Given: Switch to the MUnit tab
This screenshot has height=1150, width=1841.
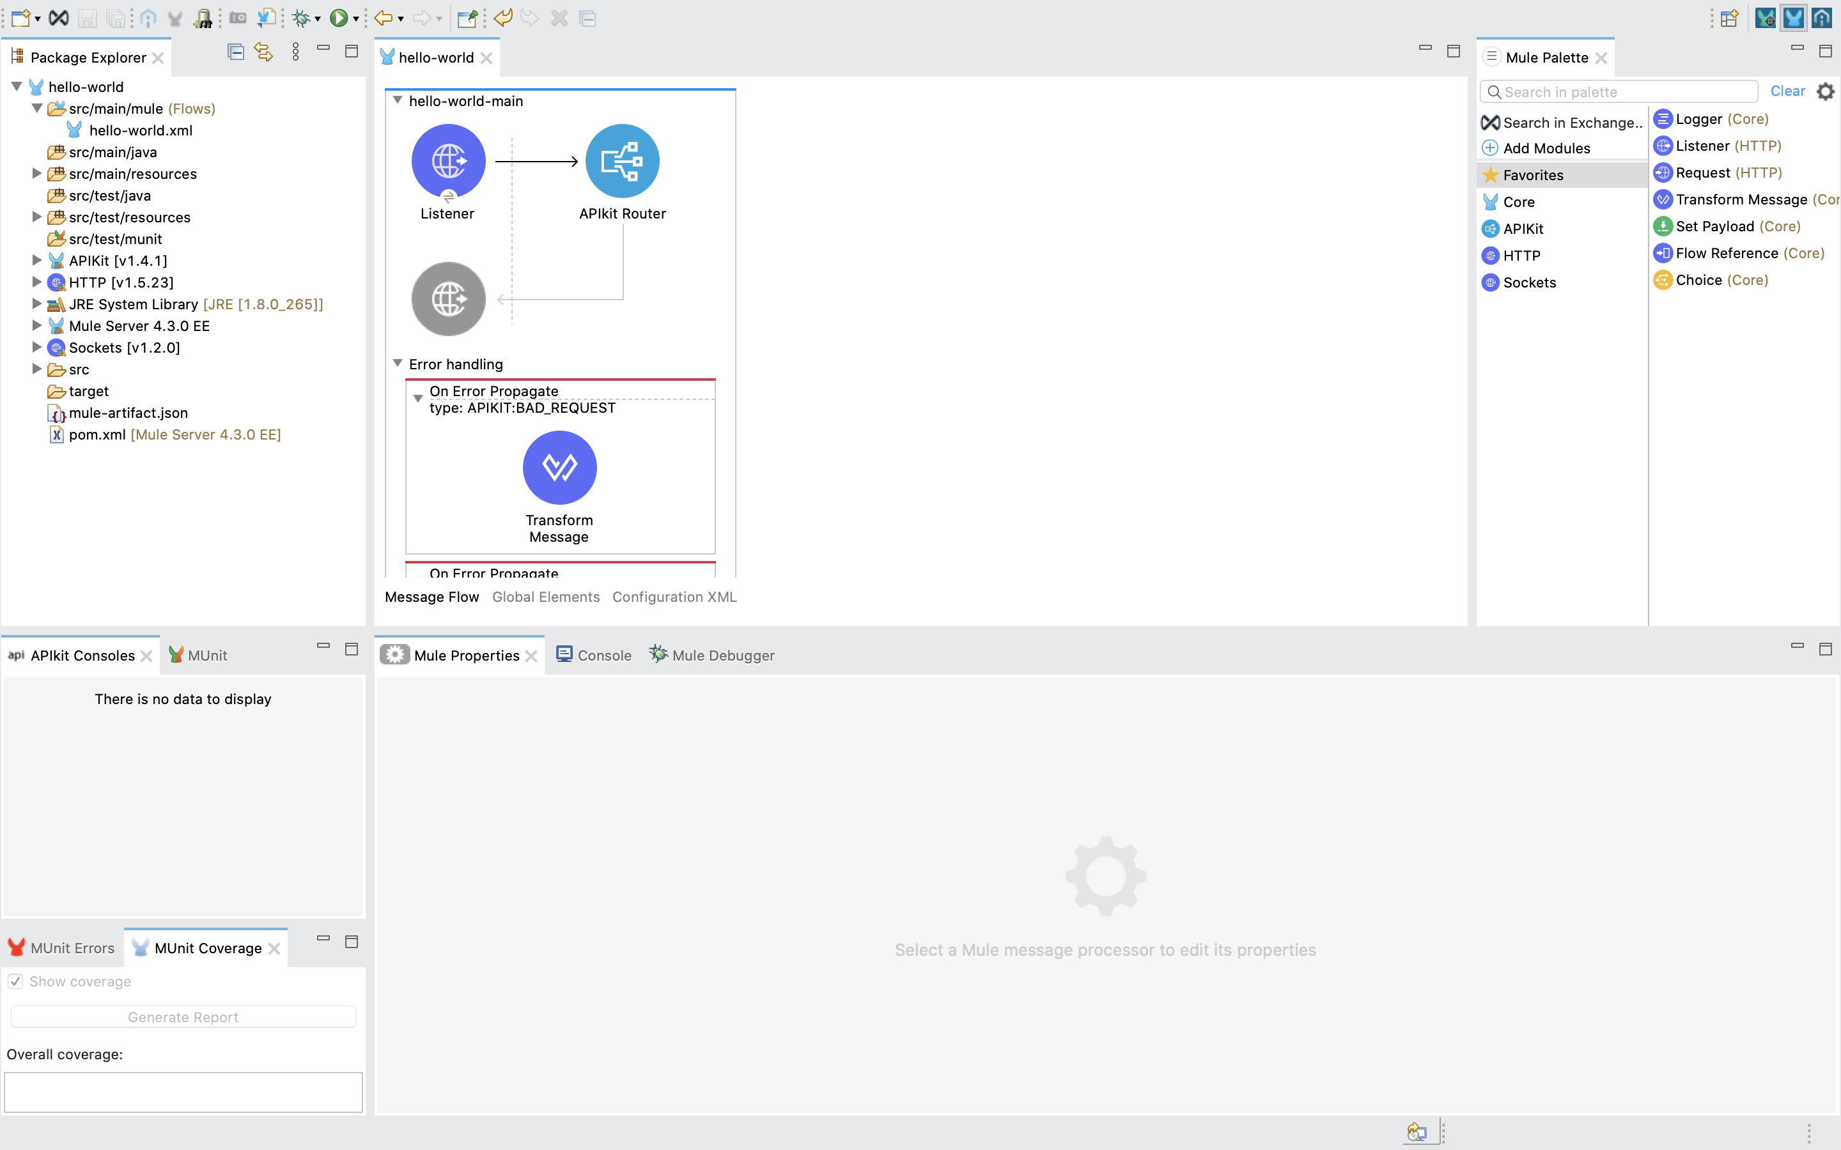Looking at the screenshot, I should pyautogui.click(x=198, y=655).
